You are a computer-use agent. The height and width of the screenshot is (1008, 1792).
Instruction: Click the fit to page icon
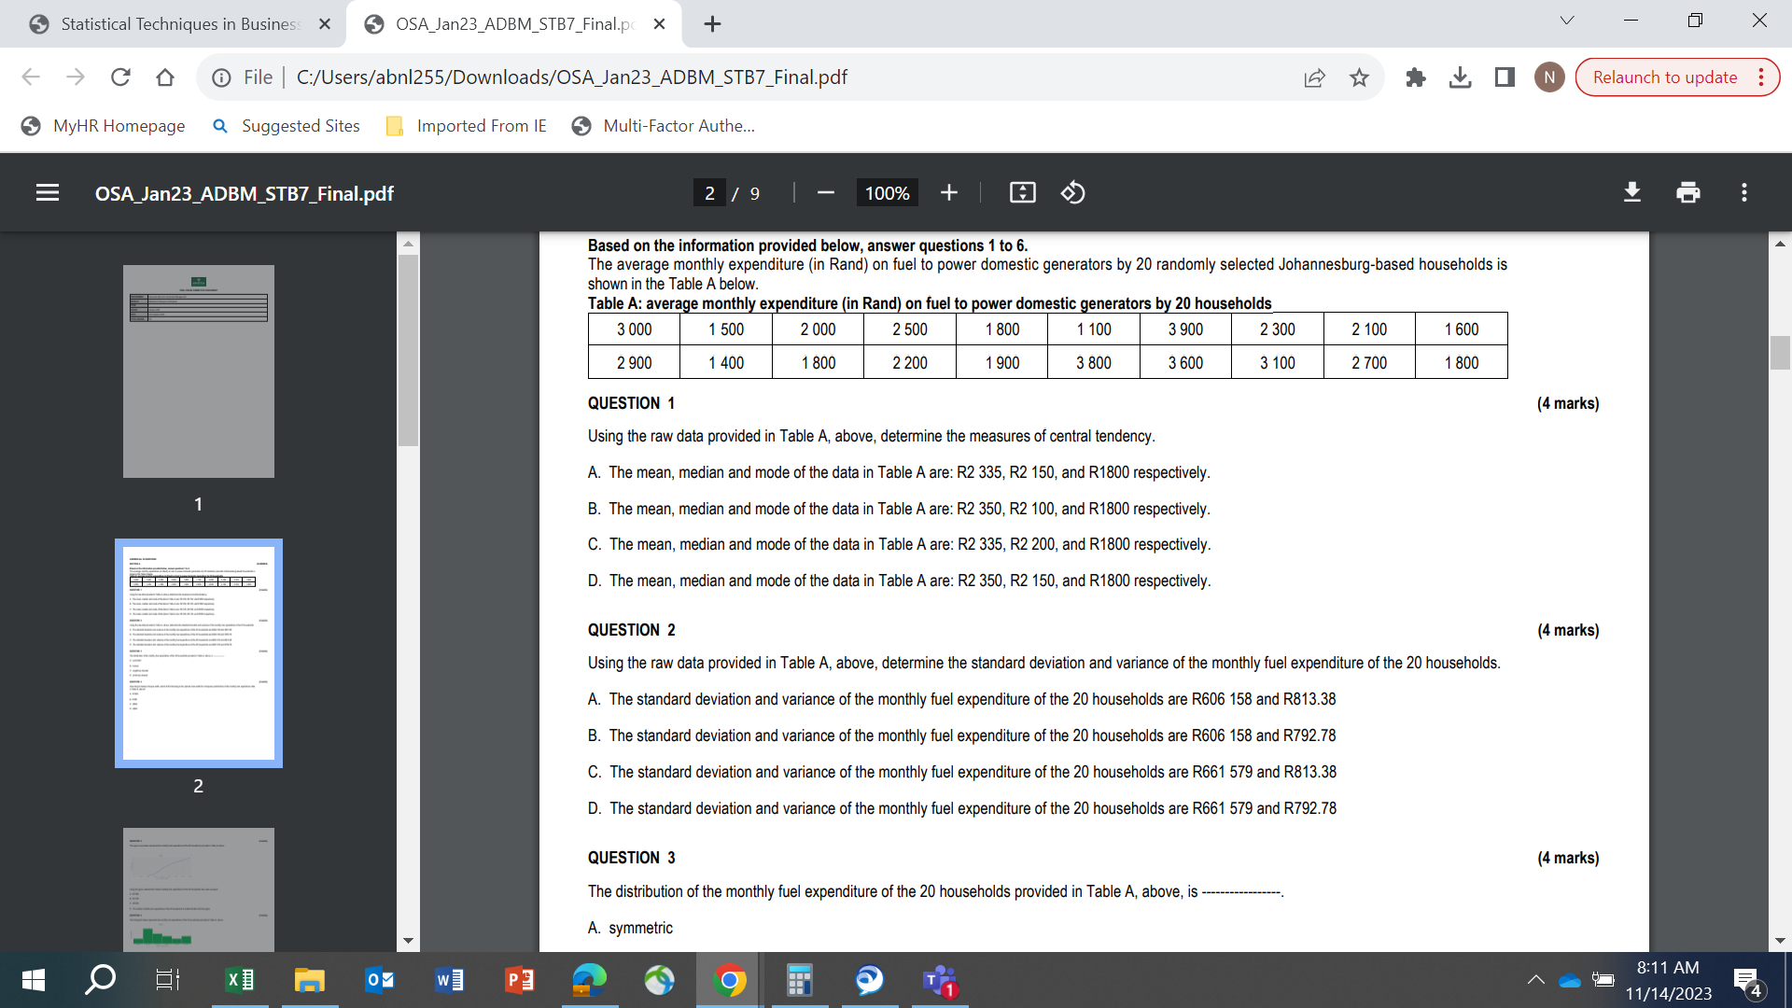point(1022,193)
